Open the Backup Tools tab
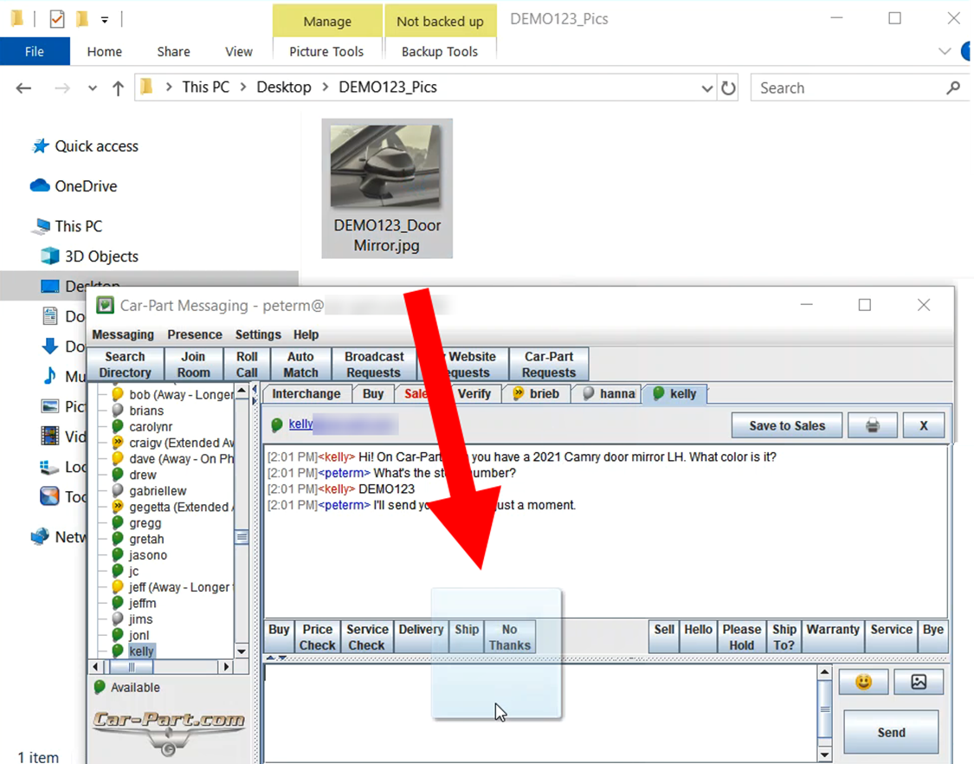 click(440, 52)
